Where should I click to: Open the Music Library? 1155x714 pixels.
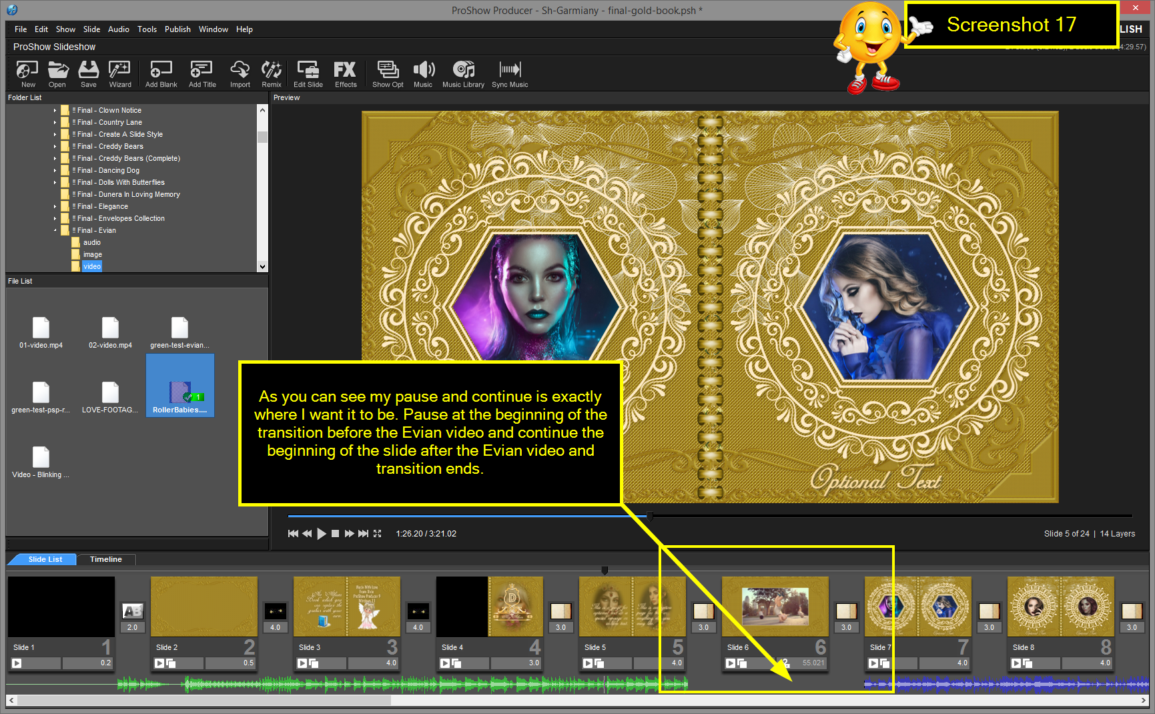[x=463, y=73]
